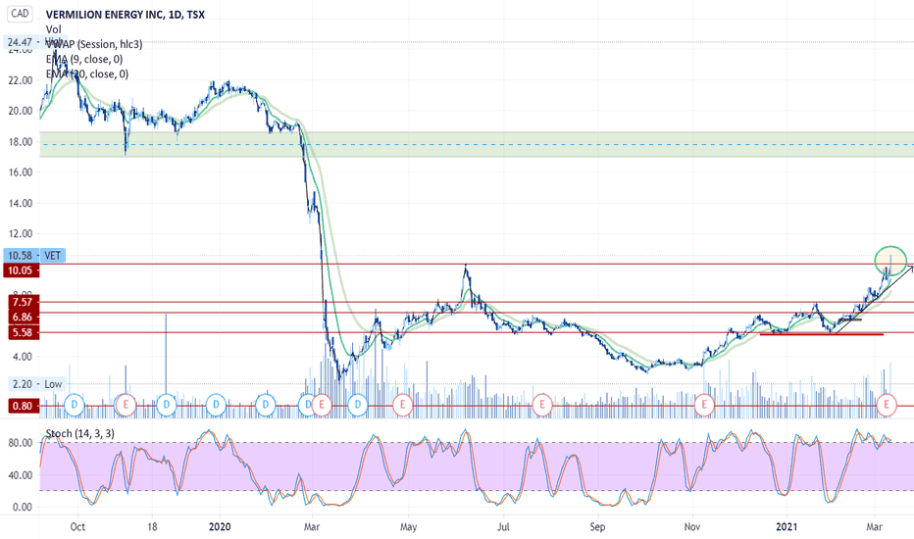Click the dividend marker above the 2020 label
914x539 pixels.
pos(217,405)
